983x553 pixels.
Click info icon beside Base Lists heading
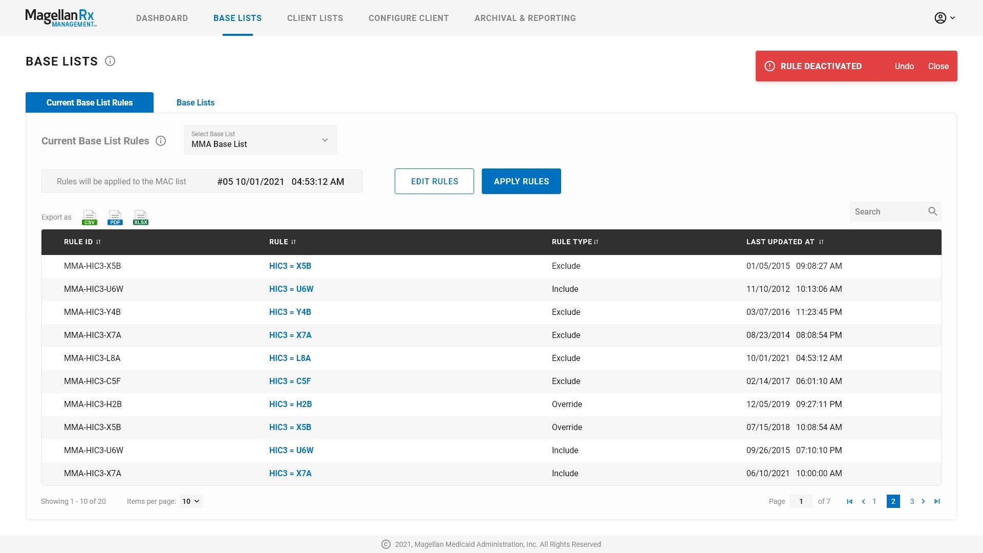(110, 61)
